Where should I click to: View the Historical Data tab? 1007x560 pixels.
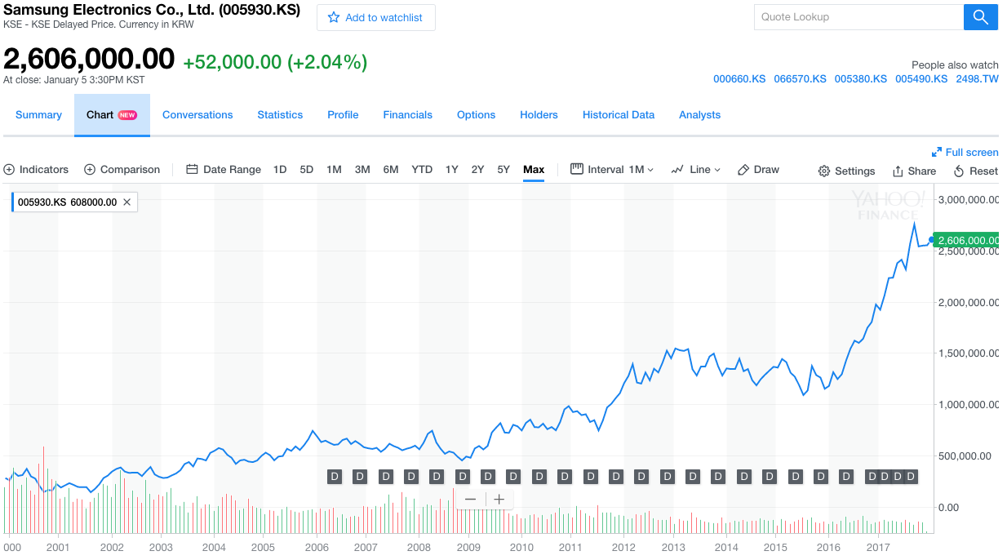coord(619,115)
